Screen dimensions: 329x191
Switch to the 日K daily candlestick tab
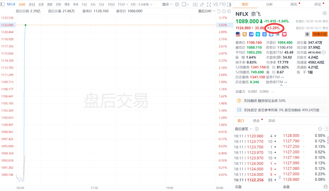pos(41,4)
